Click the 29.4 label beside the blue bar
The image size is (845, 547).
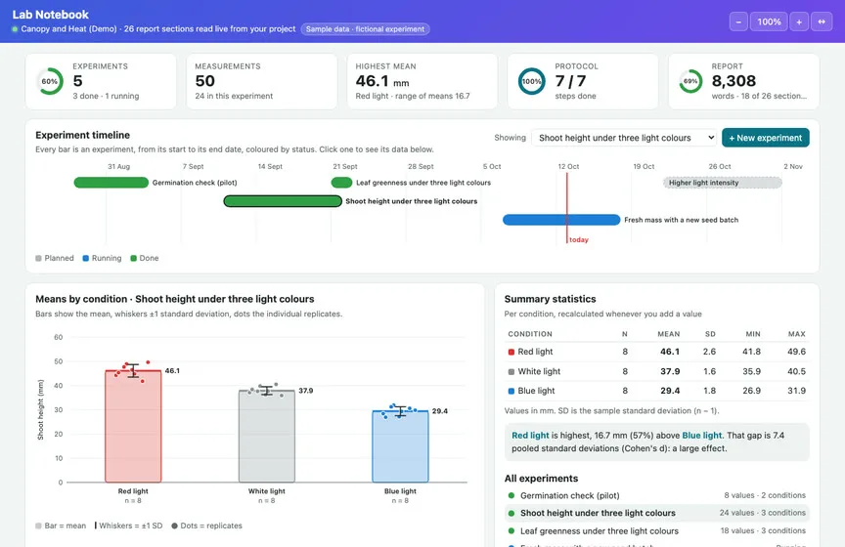point(440,411)
